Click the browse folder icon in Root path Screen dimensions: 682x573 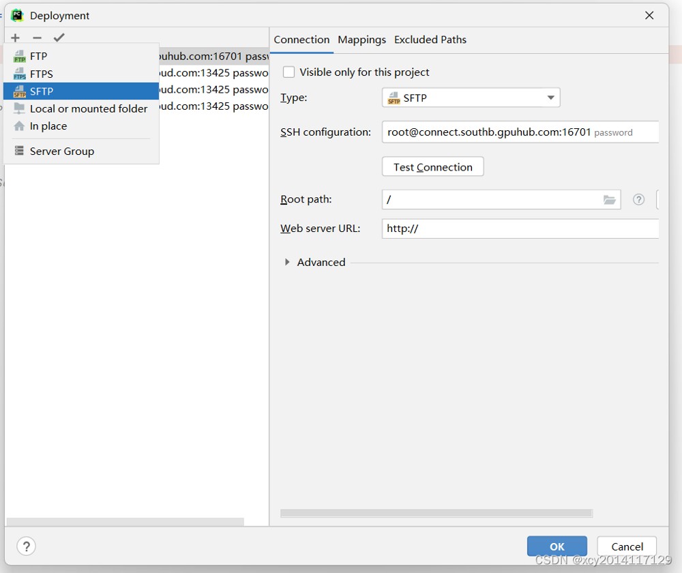coord(609,200)
